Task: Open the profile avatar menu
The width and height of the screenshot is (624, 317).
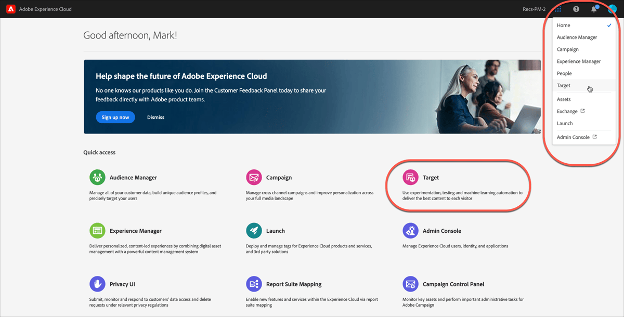Action: pos(612,9)
